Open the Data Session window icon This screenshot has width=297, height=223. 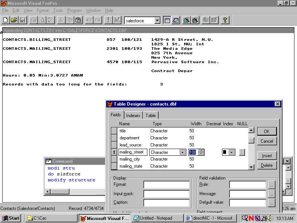coord(176,20)
